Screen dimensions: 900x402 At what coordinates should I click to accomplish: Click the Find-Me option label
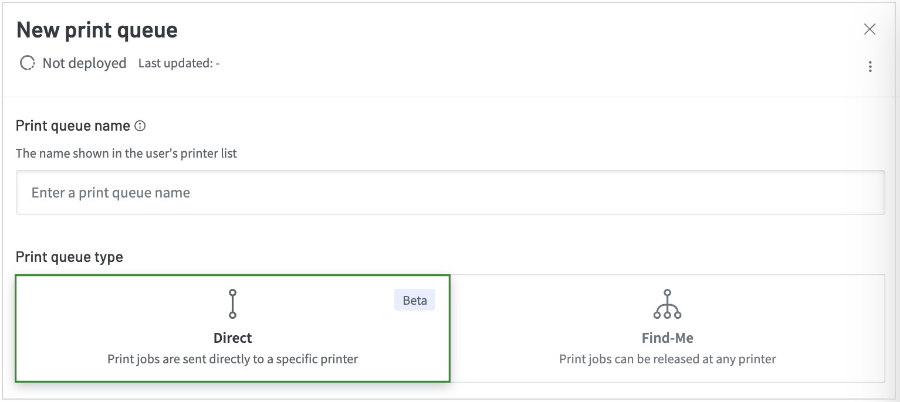click(x=667, y=338)
